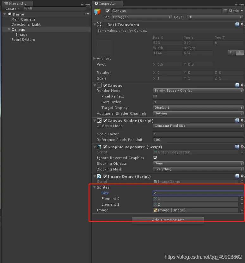Toggle Canvas GameObject active checkbox
This screenshot has height=263, width=245.
point(107,11)
